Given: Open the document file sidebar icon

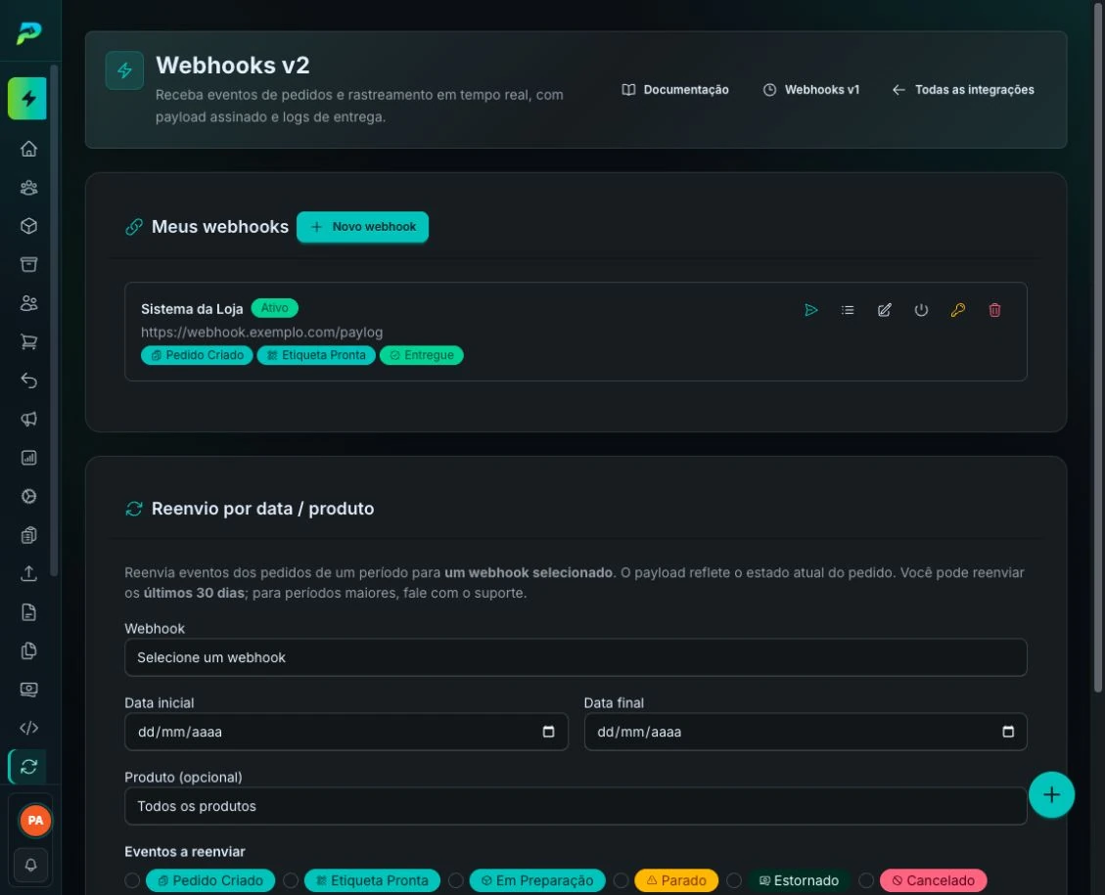Looking at the screenshot, I should [x=29, y=612].
